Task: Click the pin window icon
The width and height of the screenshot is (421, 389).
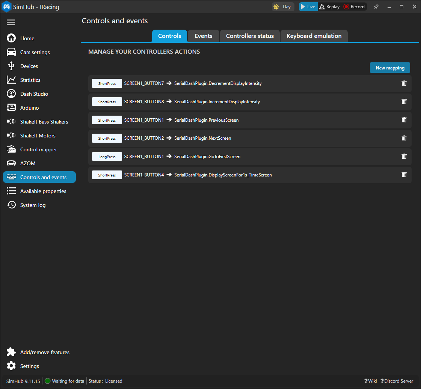Action: [376, 7]
